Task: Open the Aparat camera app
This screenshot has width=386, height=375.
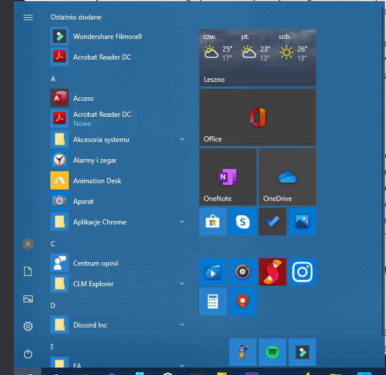Action: [x=118, y=202]
